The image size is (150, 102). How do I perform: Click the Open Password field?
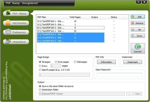coord(119,75)
